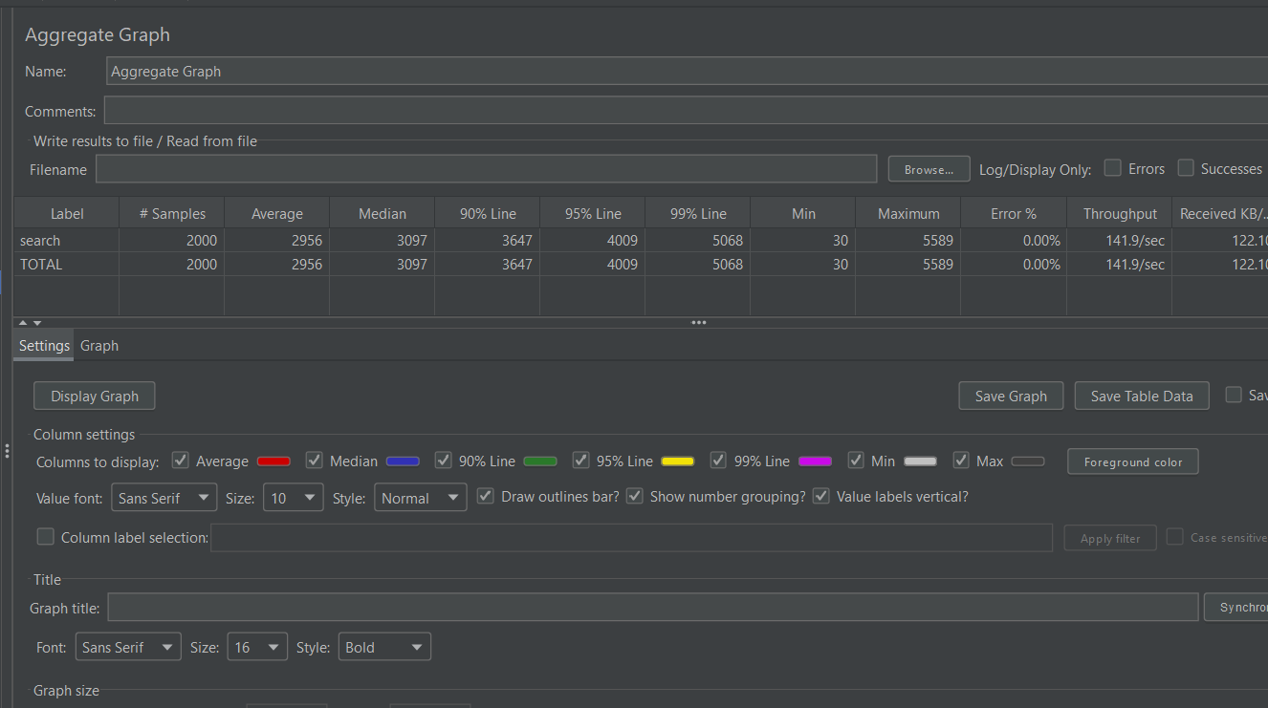The image size is (1268, 708).
Task: Click the Graph title input field
Action: (653, 607)
